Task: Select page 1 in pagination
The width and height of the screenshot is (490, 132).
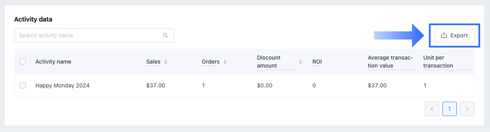Action: (x=449, y=109)
